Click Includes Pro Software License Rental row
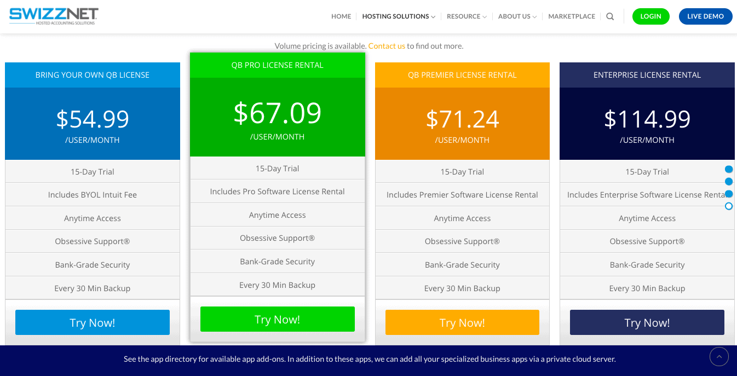 278,192
